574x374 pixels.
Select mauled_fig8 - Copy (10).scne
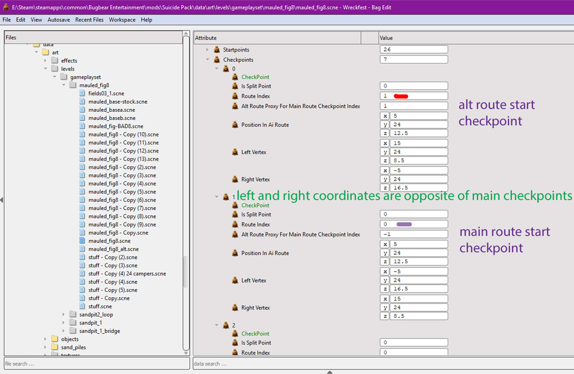click(x=123, y=134)
